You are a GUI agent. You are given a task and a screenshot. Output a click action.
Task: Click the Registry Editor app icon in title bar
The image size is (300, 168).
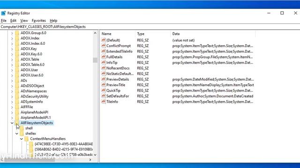pos(3,13)
